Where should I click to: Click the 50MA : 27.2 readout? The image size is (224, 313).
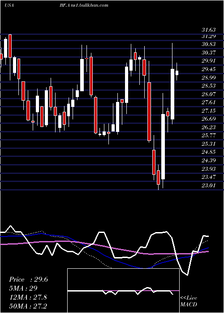click(28, 306)
